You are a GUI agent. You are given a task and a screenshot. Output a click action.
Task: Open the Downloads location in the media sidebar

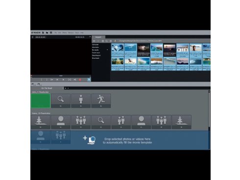pos(96,58)
